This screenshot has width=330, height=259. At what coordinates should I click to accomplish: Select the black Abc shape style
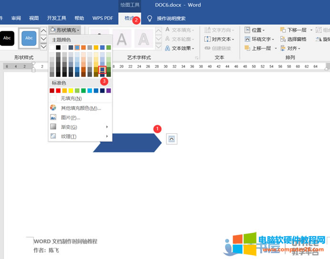[8, 38]
